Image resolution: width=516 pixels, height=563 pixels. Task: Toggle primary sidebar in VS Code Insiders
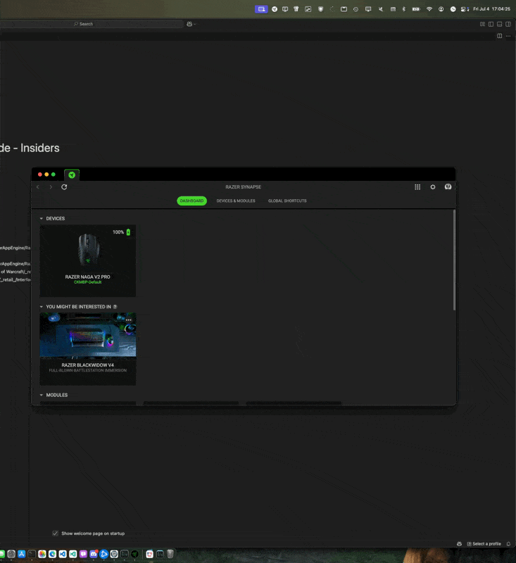[491, 24]
